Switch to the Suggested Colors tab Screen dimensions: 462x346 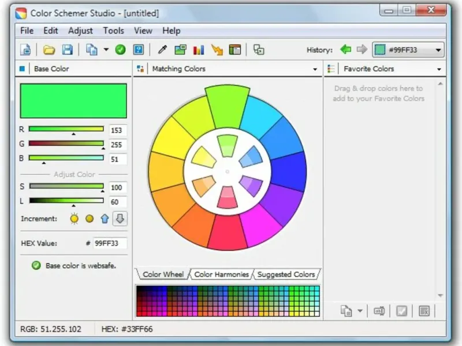pos(286,274)
